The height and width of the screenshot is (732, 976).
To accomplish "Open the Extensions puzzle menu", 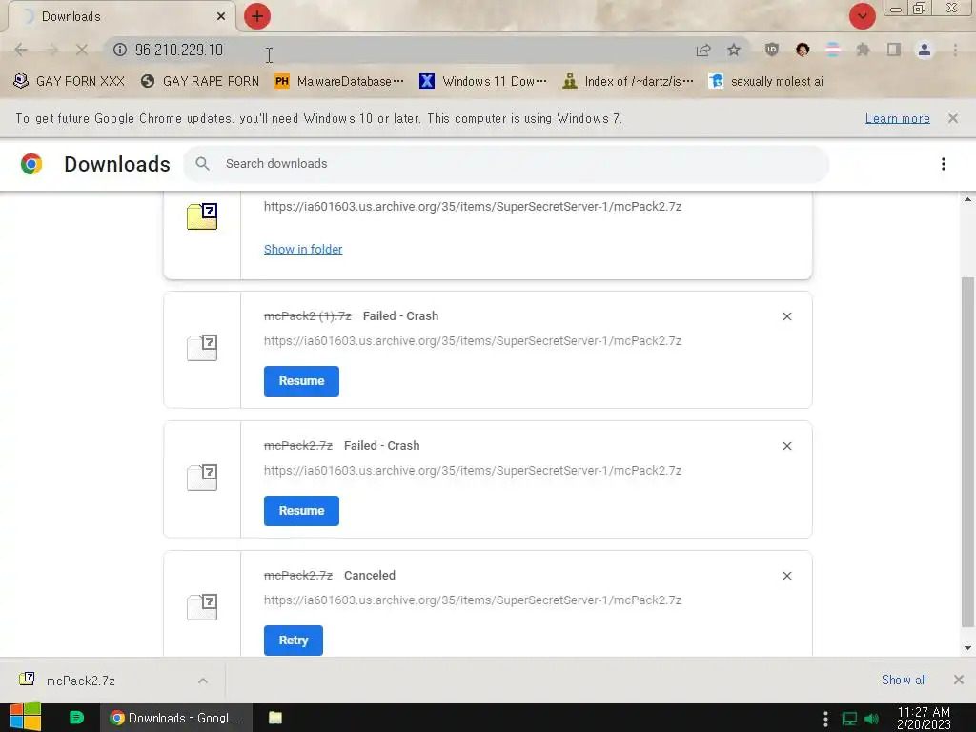I will point(864,50).
